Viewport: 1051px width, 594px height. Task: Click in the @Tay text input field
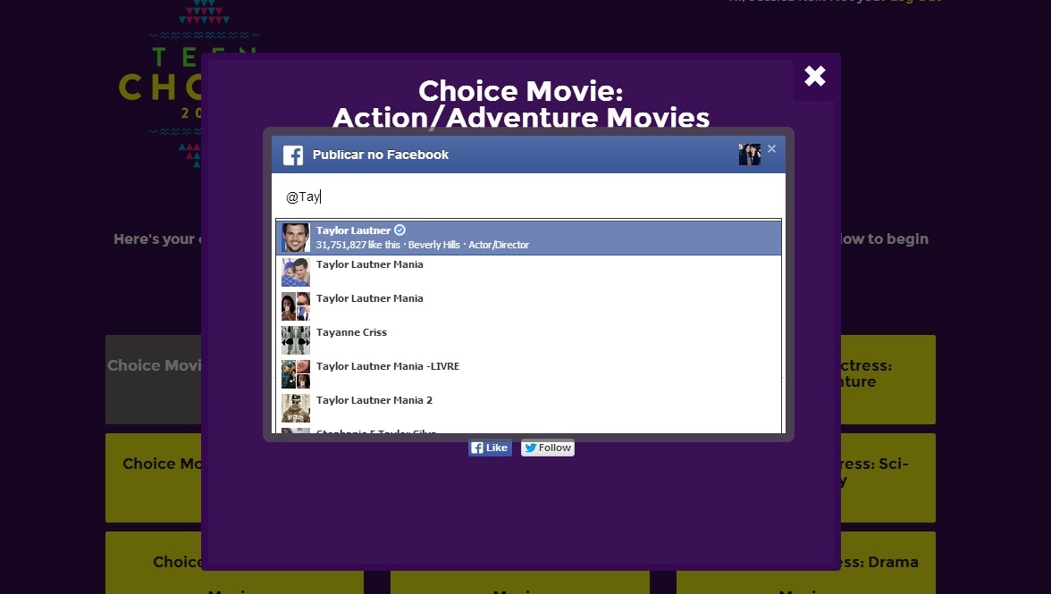point(528,197)
